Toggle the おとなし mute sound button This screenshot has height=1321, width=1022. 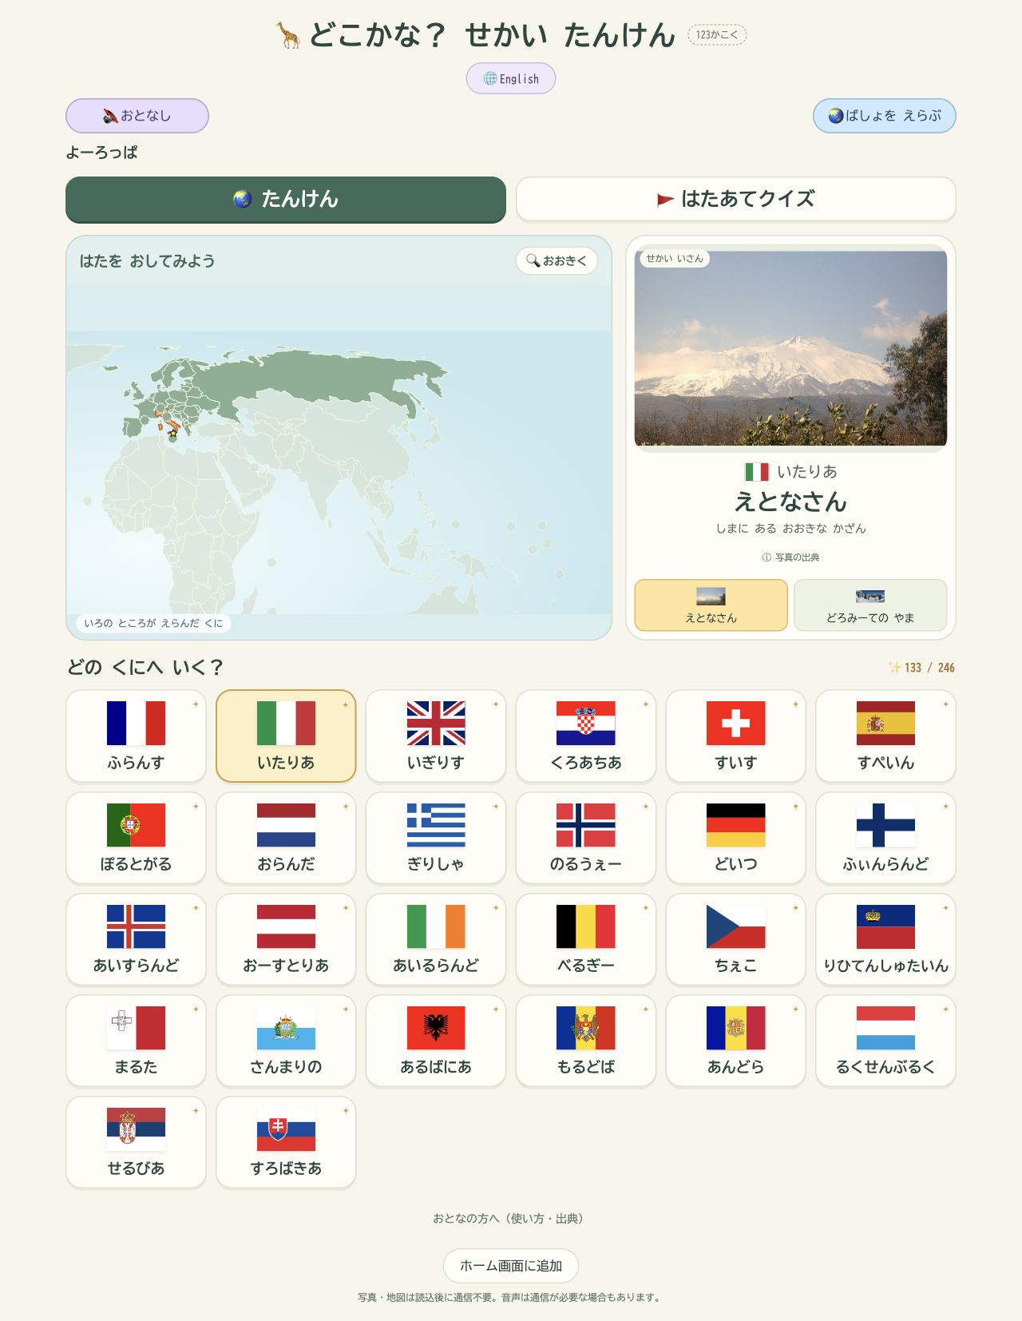coord(137,116)
